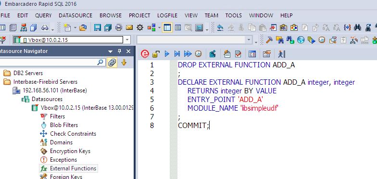This screenshot has height=179, width=377.
Task: Click the Execute From Cursor double-arrow icon
Action: [188, 54]
